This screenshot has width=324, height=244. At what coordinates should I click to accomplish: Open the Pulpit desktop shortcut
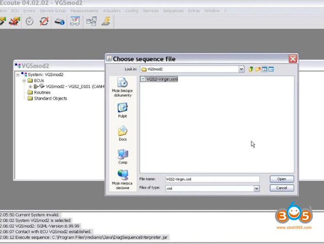click(123, 110)
